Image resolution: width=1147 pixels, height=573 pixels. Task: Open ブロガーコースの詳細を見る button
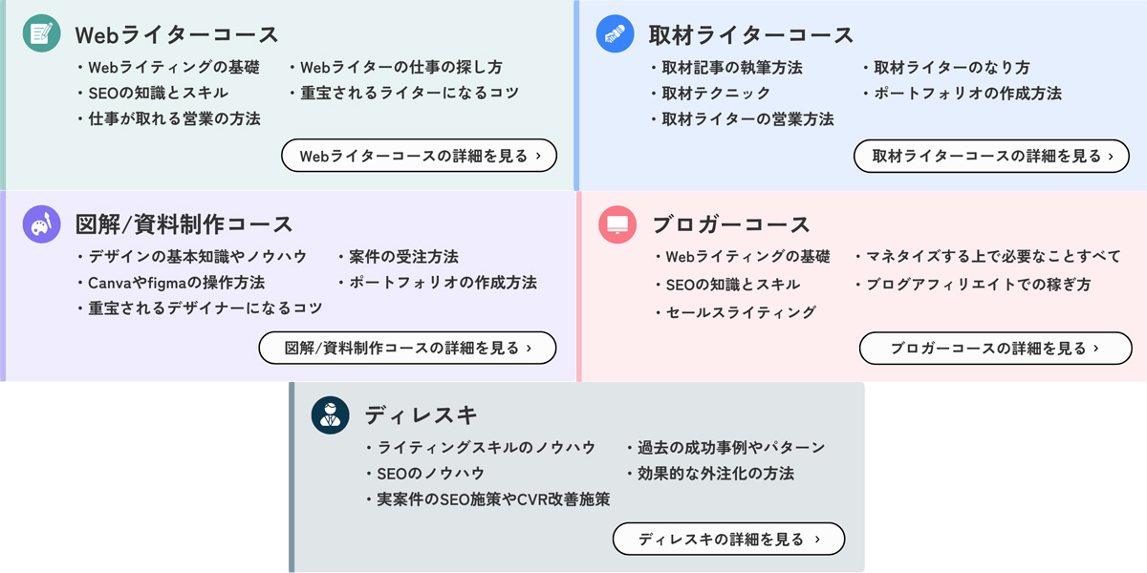pyautogui.click(x=996, y=349)
